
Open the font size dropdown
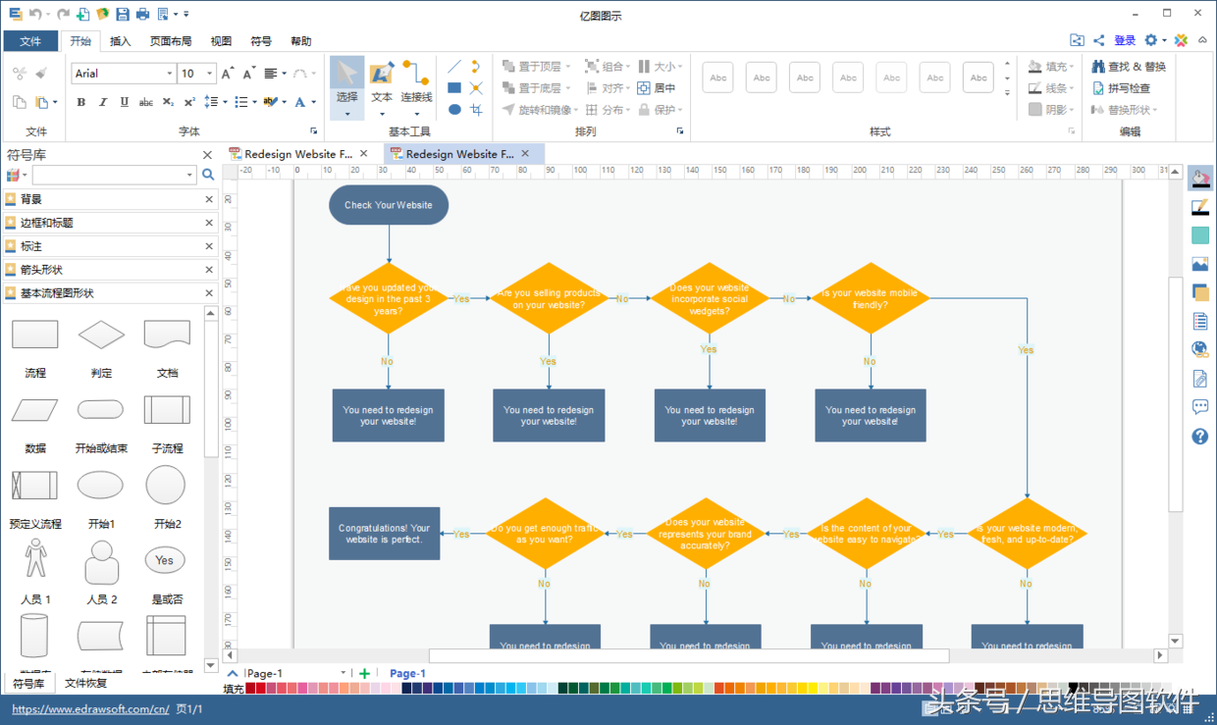209,74
